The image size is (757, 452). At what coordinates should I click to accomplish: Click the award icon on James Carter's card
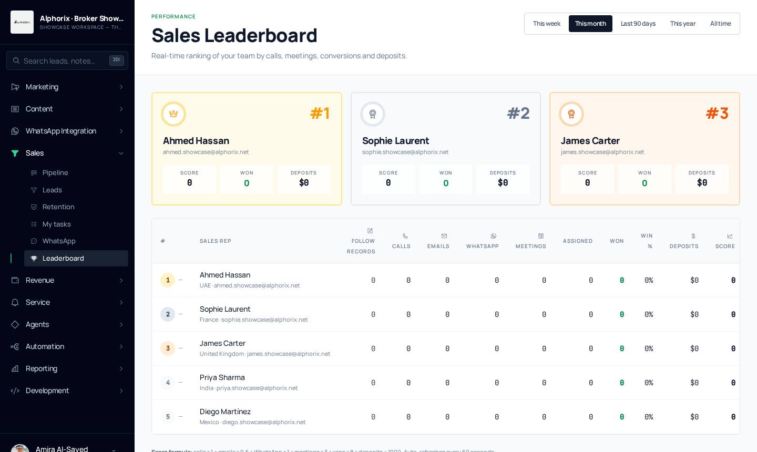pyautogui.click(x=571, y=114)
